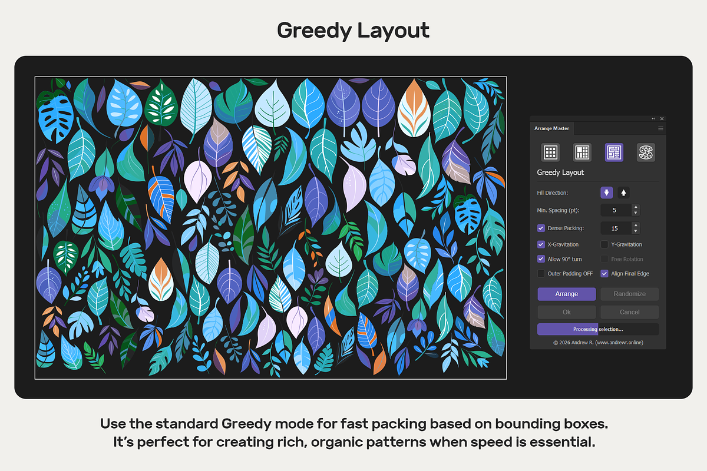This screenshot has width=707, height=471.
Task: Enable Y-Gravitation checkbox
Action: tap(604, 244)
